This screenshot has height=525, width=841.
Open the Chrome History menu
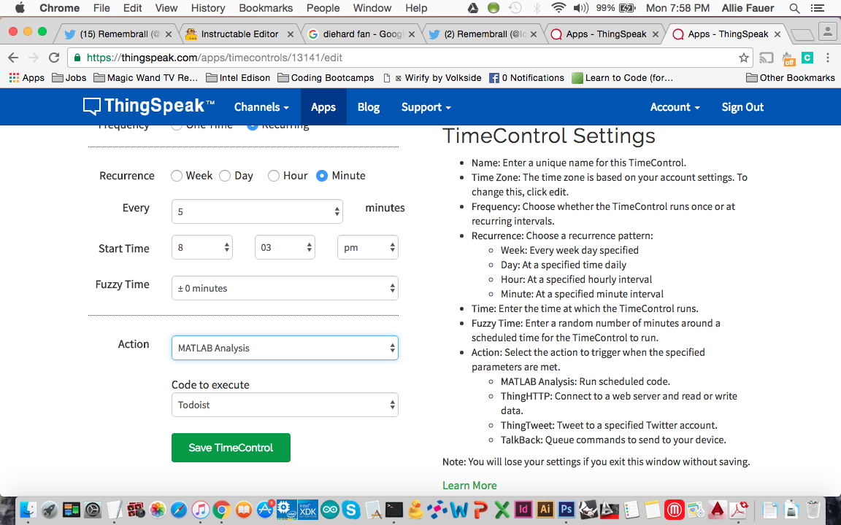pyautogui.click(x=208, y=8)
